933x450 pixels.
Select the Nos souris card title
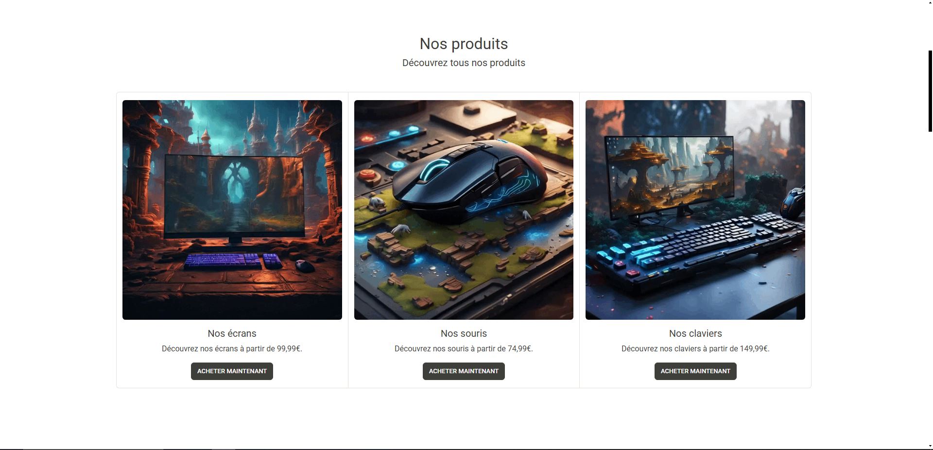(x=464, y=333)
